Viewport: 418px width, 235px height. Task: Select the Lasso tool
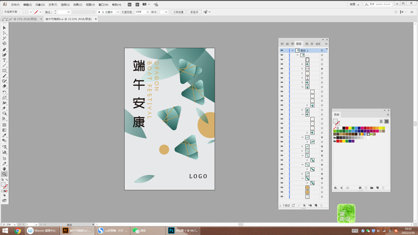[4, 44]
